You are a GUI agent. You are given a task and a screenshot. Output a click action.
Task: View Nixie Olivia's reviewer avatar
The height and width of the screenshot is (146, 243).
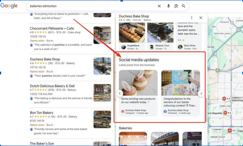[x=180, y=47]
